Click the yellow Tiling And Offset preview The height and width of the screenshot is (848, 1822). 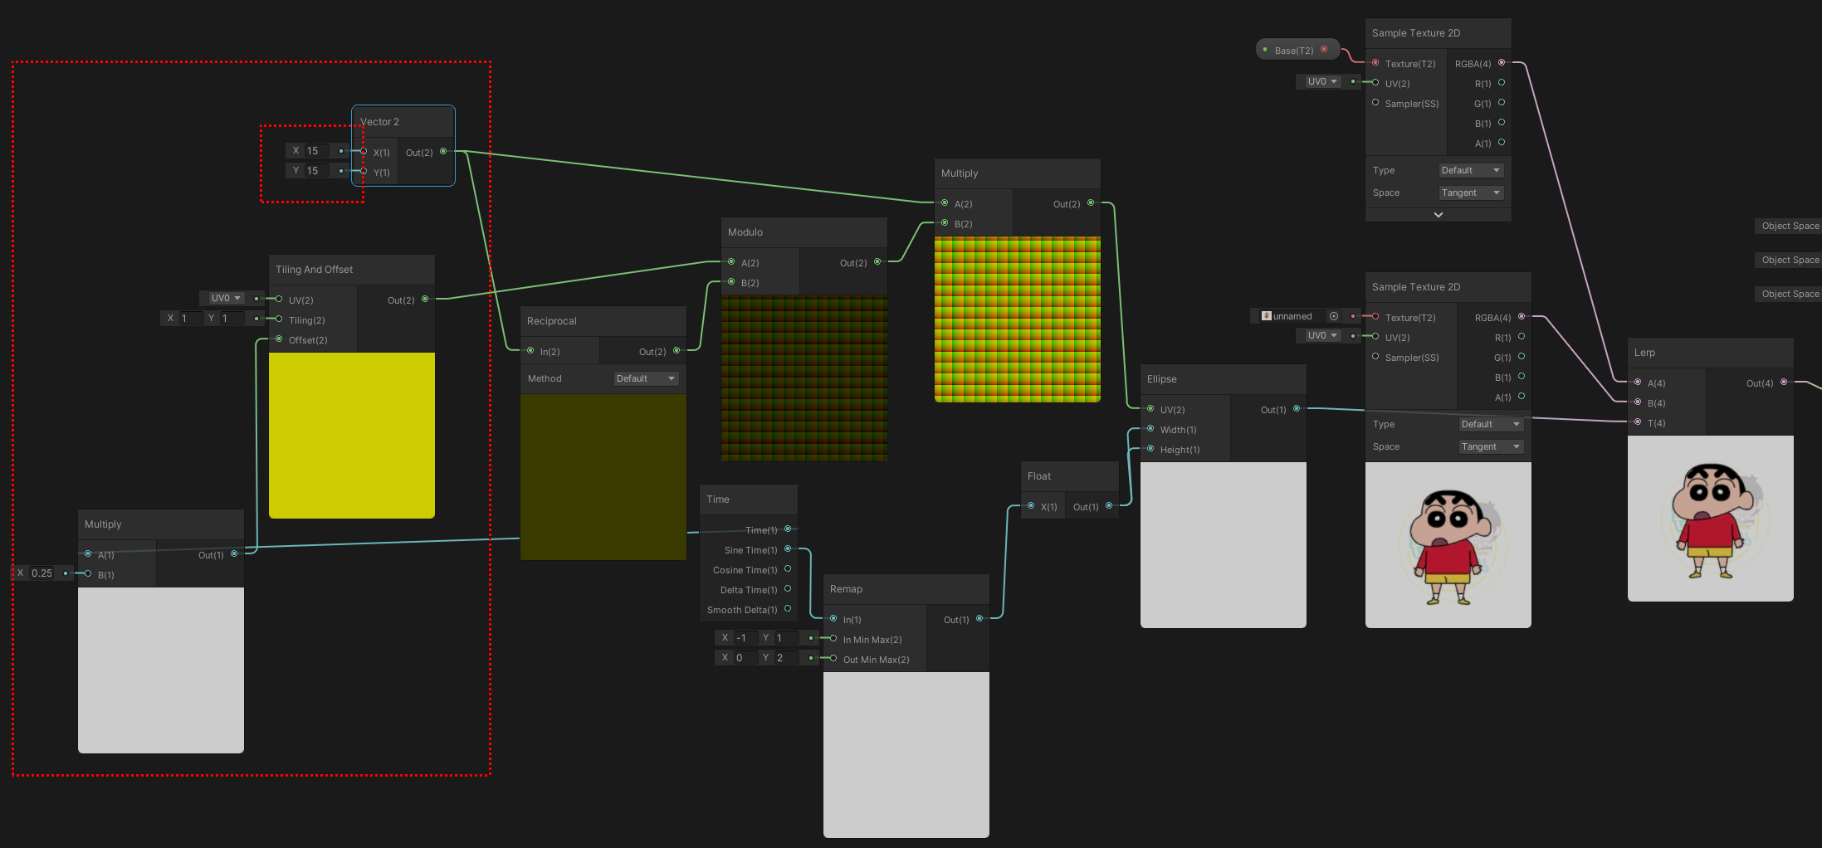tap(352, 436)
